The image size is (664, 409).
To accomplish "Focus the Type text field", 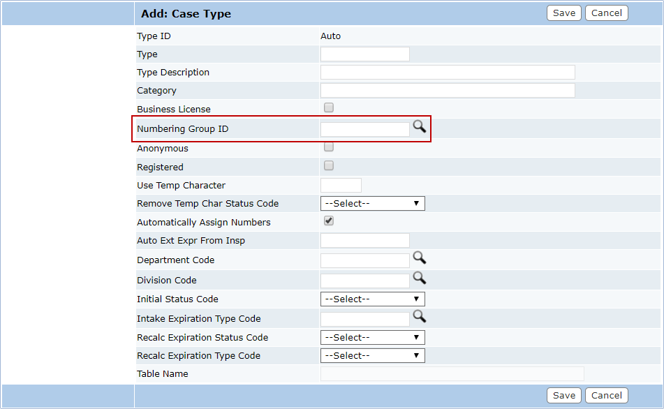I will tap(364, 54).
